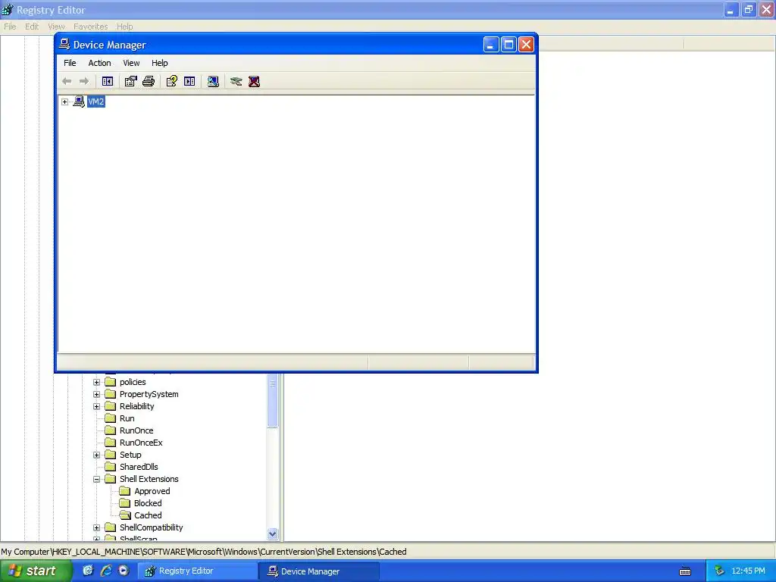The height and width of the screenshot is (582, 776).
Task: Click the RunOnceEx key folder icon
Action: coord(111,443)
